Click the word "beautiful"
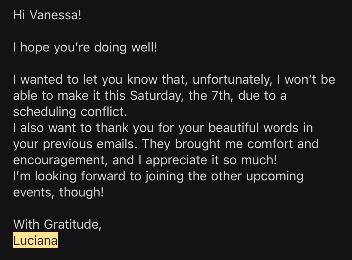This screenshot has width=352, height=260. coord(234,128)
